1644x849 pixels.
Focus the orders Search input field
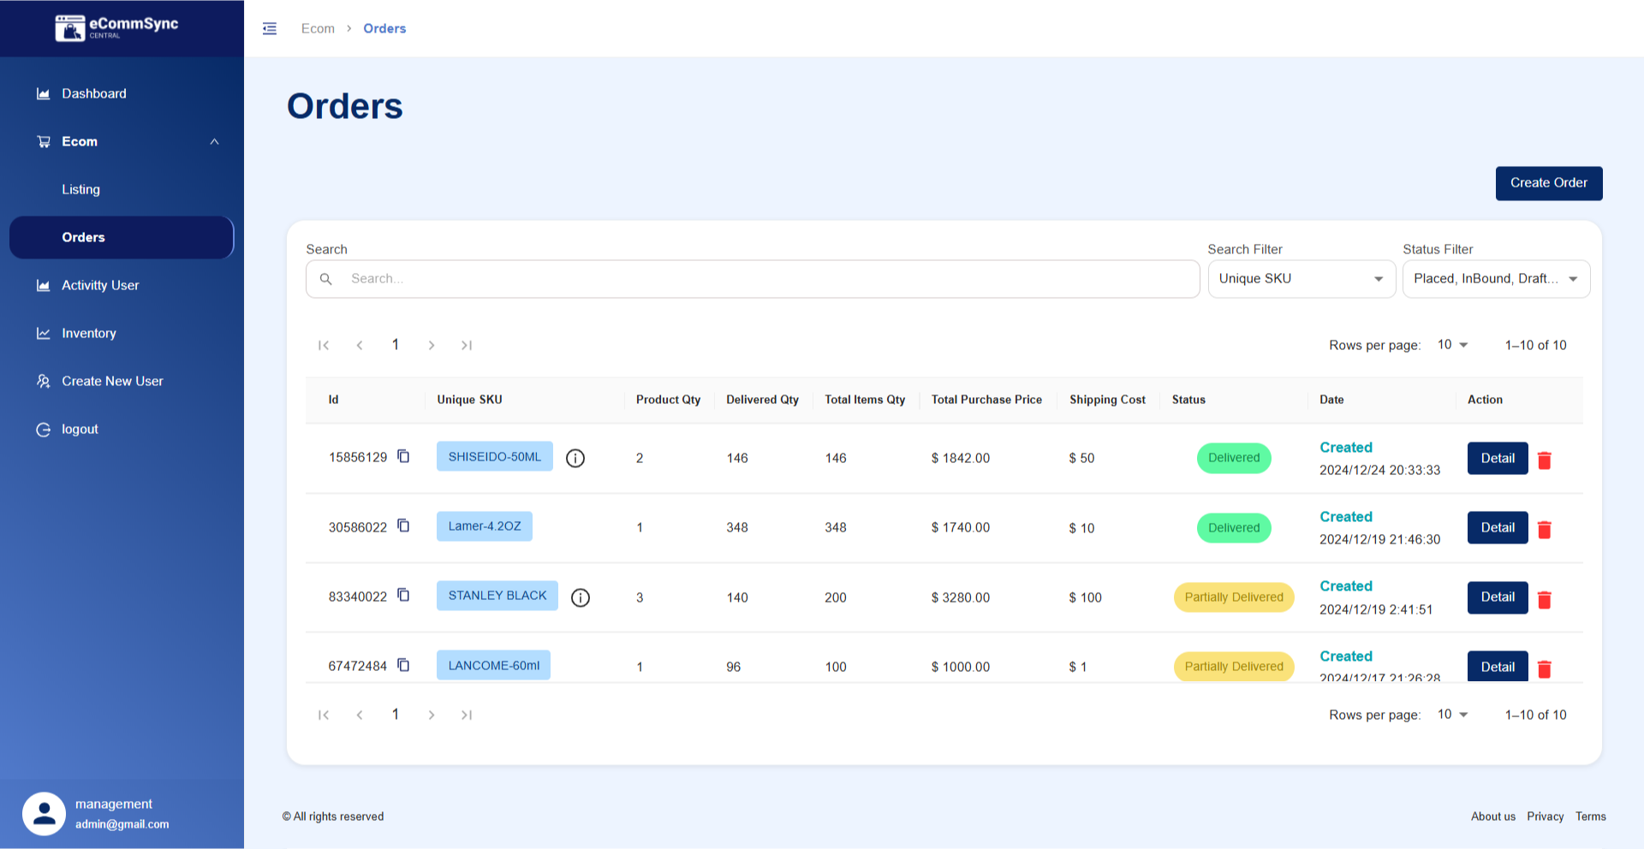(x=753, y=279)
